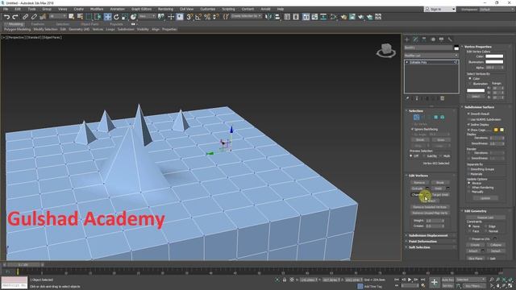Open the Hierarchy command panel tab
516x290 pixels.
(x=424, y=39)
